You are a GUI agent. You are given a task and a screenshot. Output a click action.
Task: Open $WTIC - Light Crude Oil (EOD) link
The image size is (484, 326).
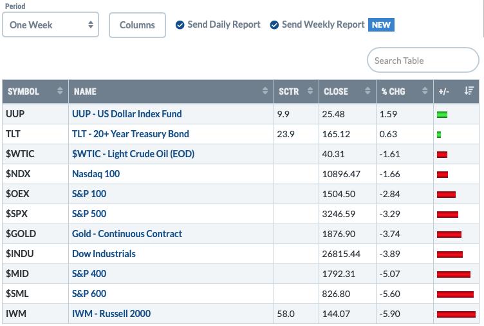point(133,153)
